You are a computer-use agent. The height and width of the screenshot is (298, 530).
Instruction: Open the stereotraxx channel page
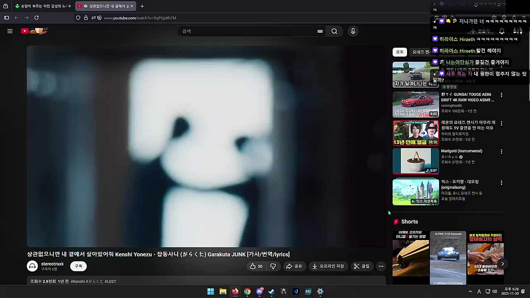52,264
